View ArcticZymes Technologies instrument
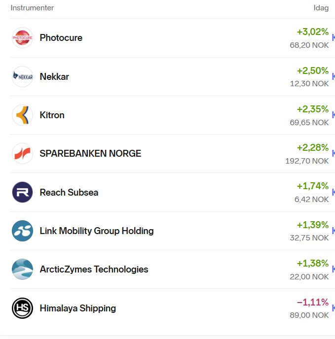Viewport: 335px width, 339px height. [94, 269]
